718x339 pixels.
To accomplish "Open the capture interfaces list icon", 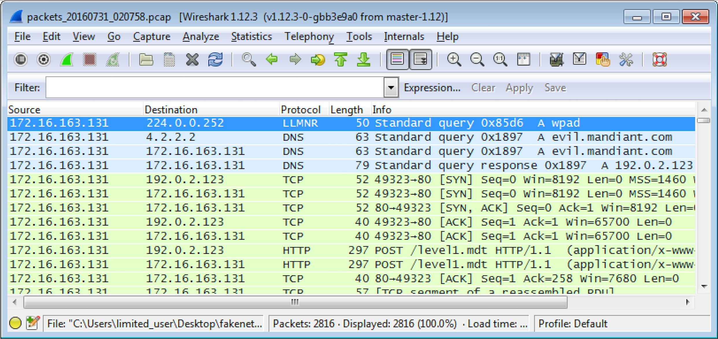I will click(x=21, y=59).
